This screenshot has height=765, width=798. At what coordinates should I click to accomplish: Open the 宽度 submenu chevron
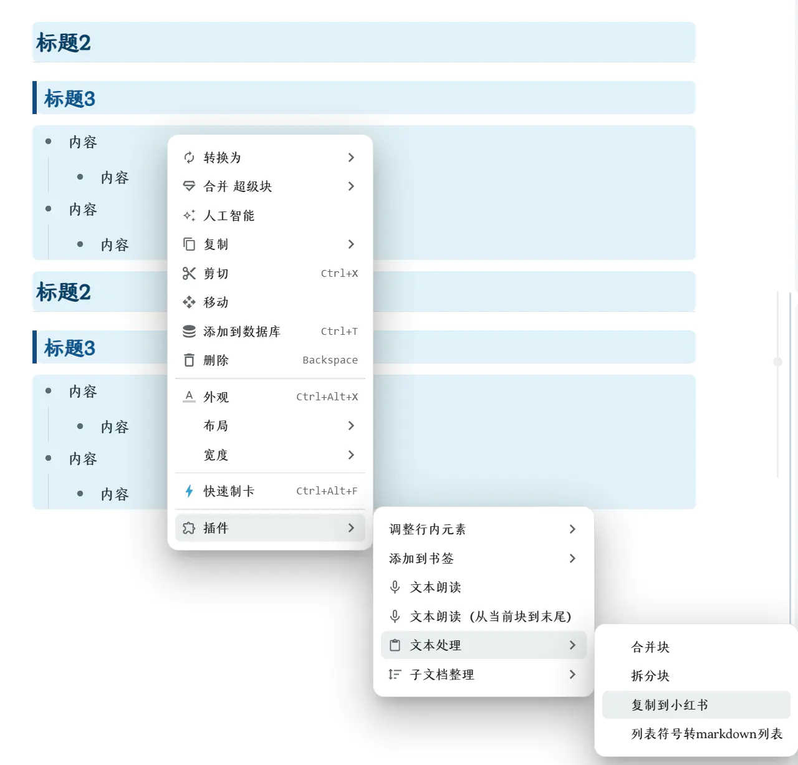coord(351,455)
